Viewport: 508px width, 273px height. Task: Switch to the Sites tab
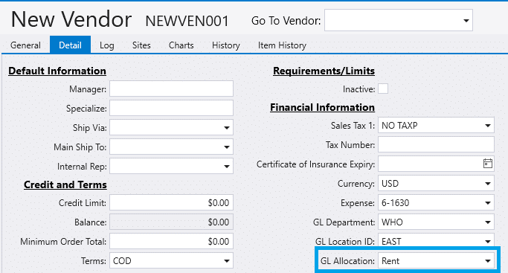point(141,45)
